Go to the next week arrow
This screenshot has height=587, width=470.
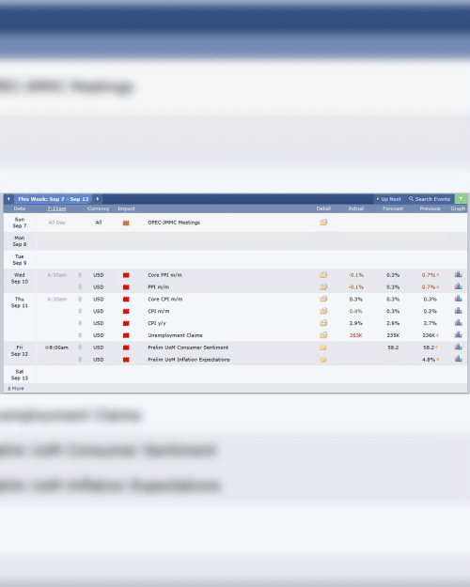coord(98,199)
